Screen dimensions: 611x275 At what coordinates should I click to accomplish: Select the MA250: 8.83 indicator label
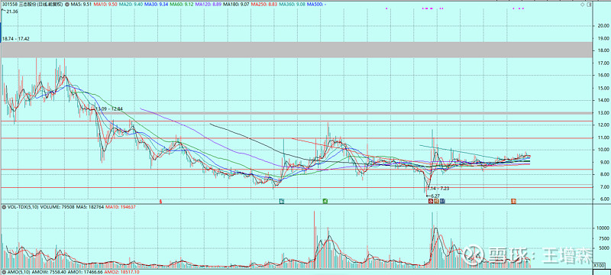264,4
